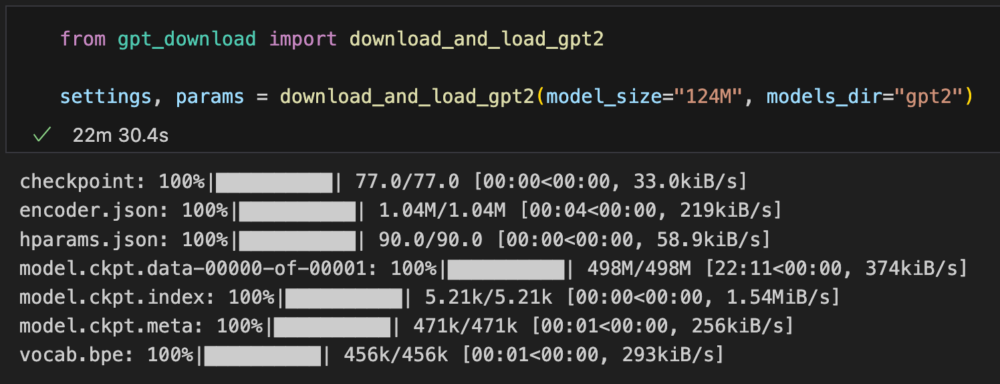Click the 'from' keyword in code
Screen dimensions: 1000x384
[83, 39]
